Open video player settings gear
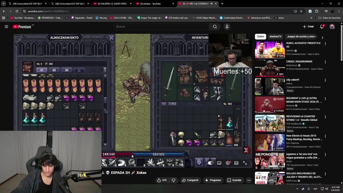 [228, 163]
